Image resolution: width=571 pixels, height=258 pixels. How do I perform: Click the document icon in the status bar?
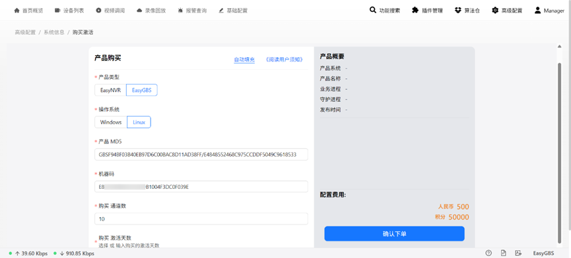coord(504,253)
